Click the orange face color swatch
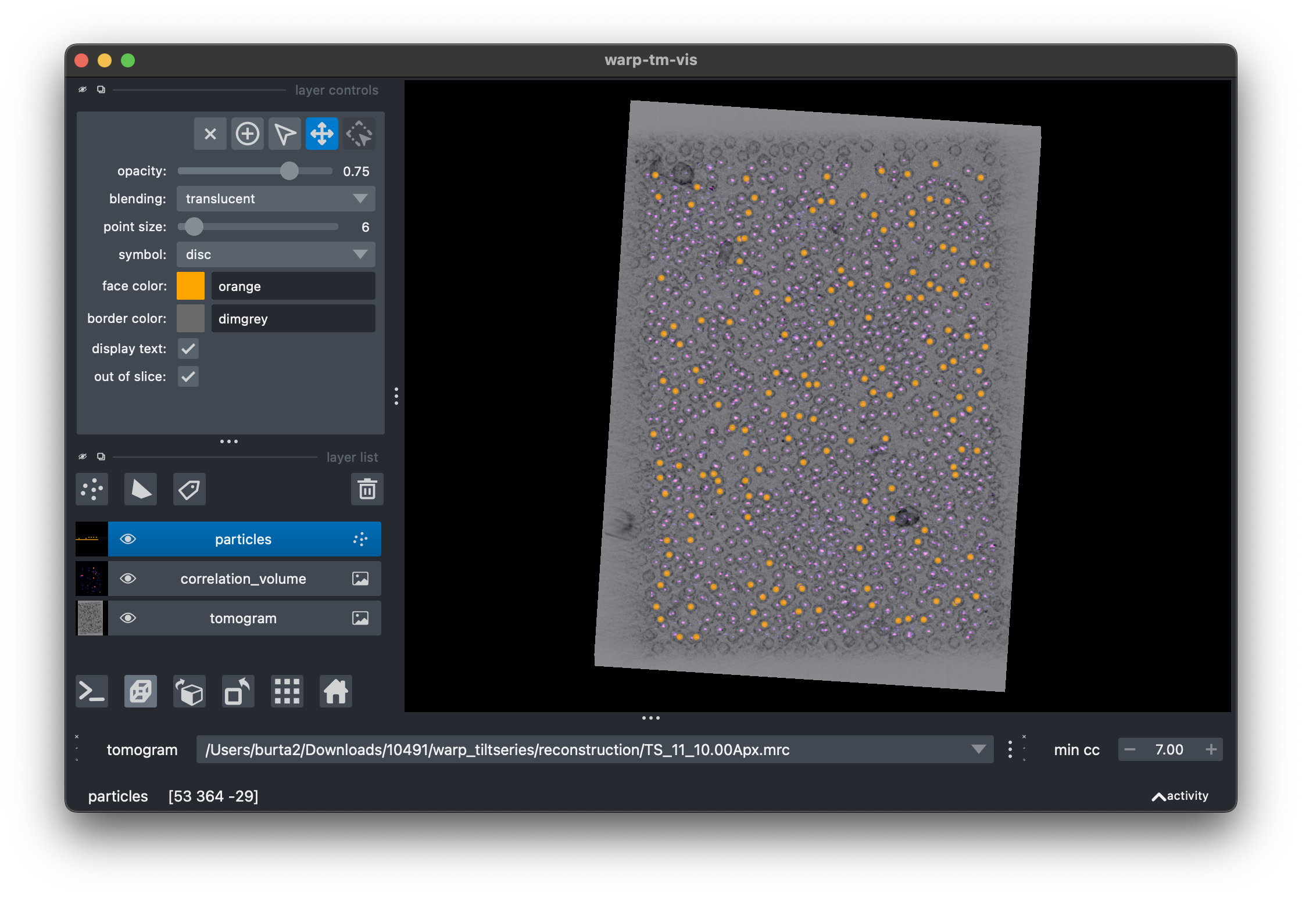 point(191,286)
